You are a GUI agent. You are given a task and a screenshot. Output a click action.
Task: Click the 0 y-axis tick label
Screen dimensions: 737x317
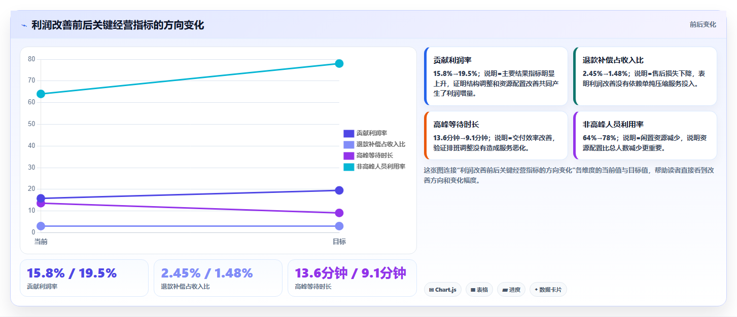[x=33, y=232]
